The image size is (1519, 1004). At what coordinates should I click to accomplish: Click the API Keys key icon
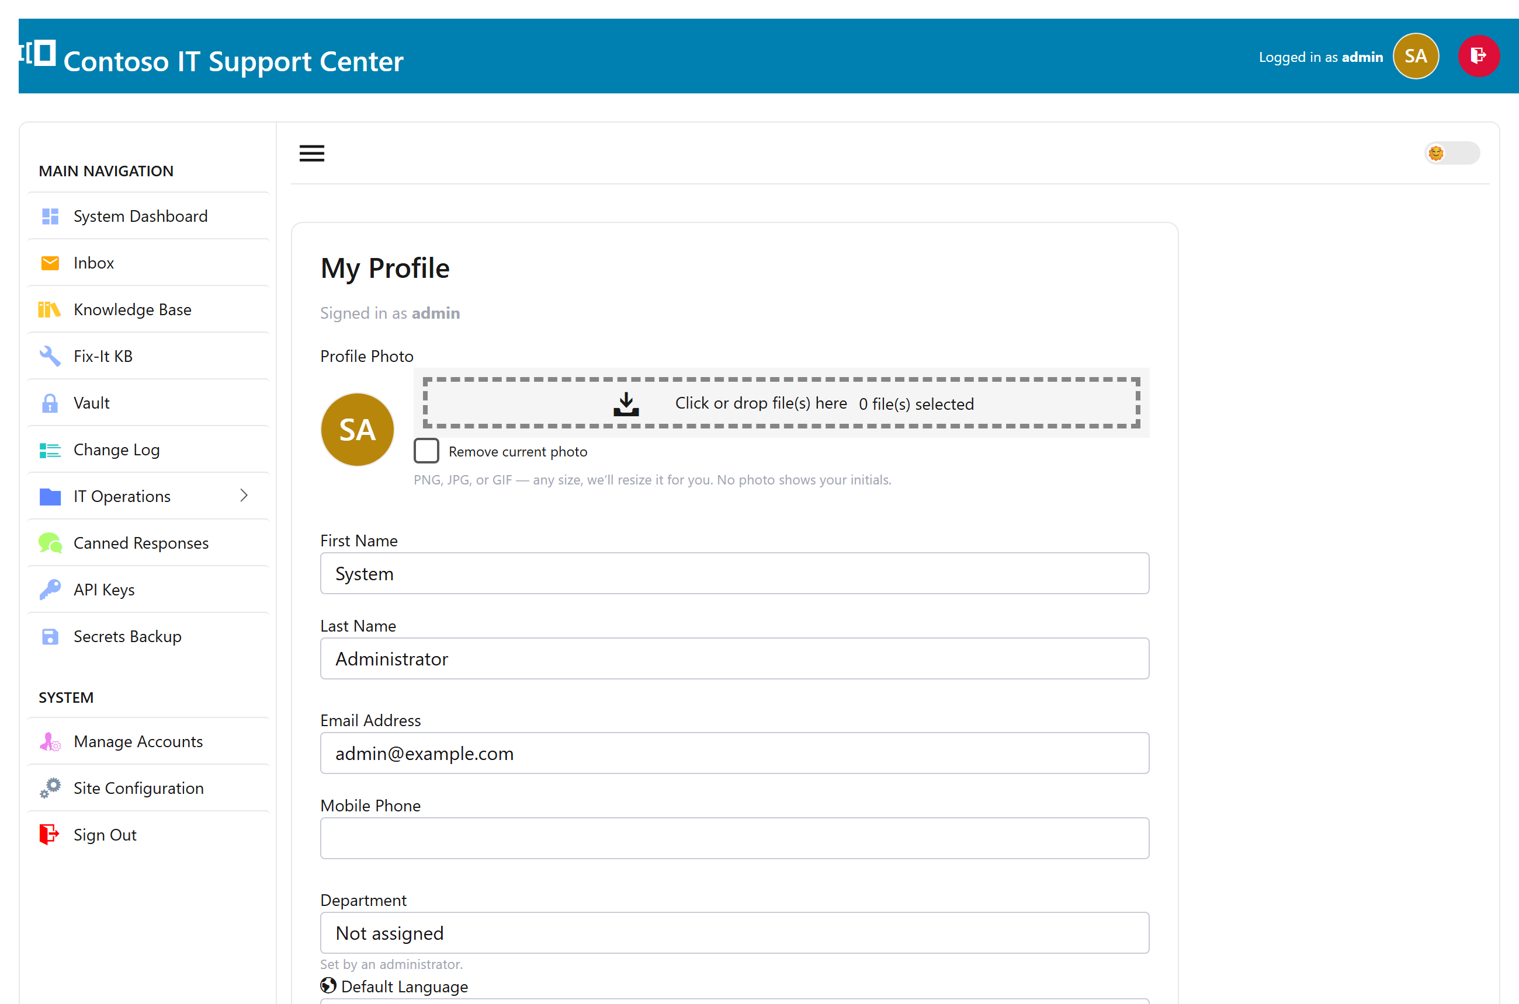(x=50, y=590)
